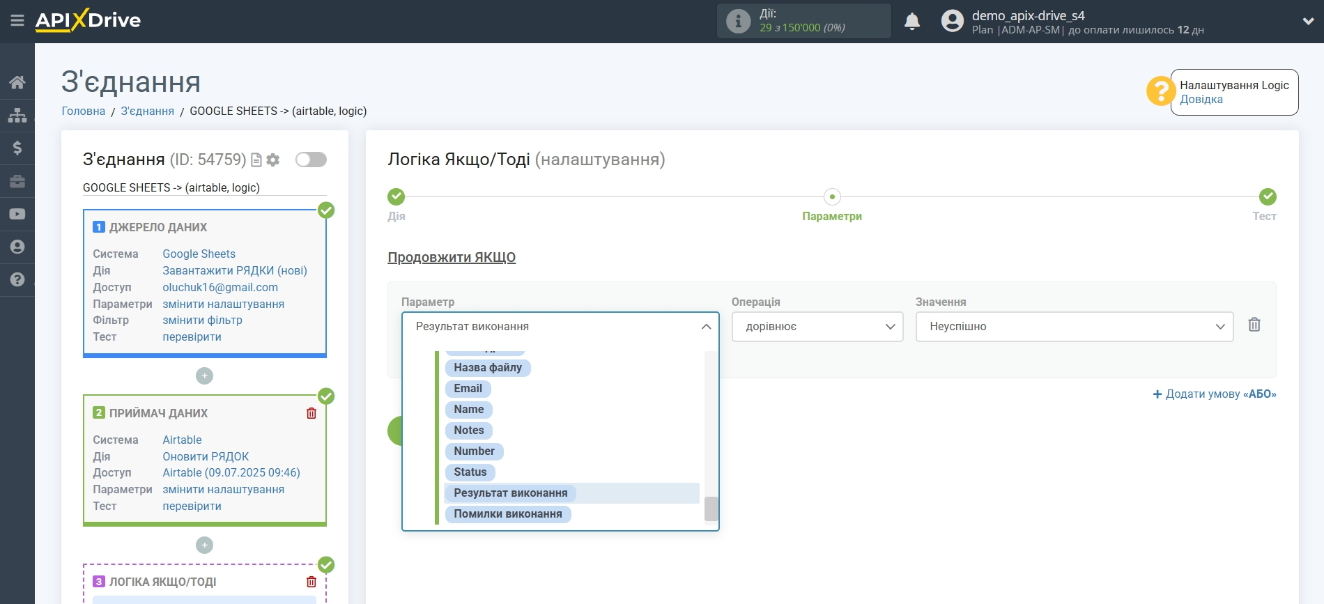Click the dropdown list scrollbar thumb
This screenshot has height=604, width=1324.
pyautogui.click(x=711, y=509)
